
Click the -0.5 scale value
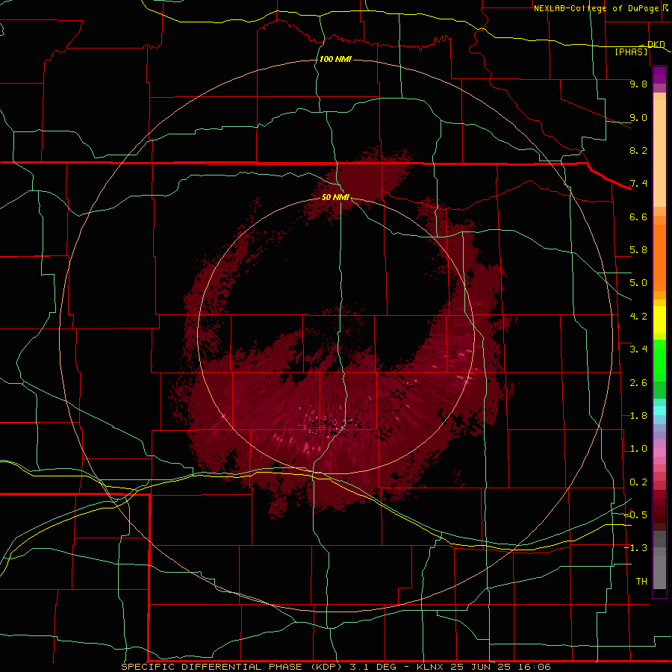pyautogui.click(x=636, y=515)
